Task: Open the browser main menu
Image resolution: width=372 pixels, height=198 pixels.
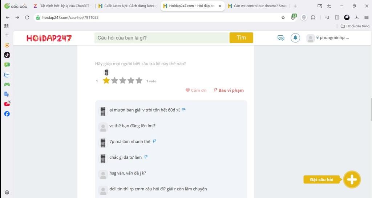Action: pos(367,17)
